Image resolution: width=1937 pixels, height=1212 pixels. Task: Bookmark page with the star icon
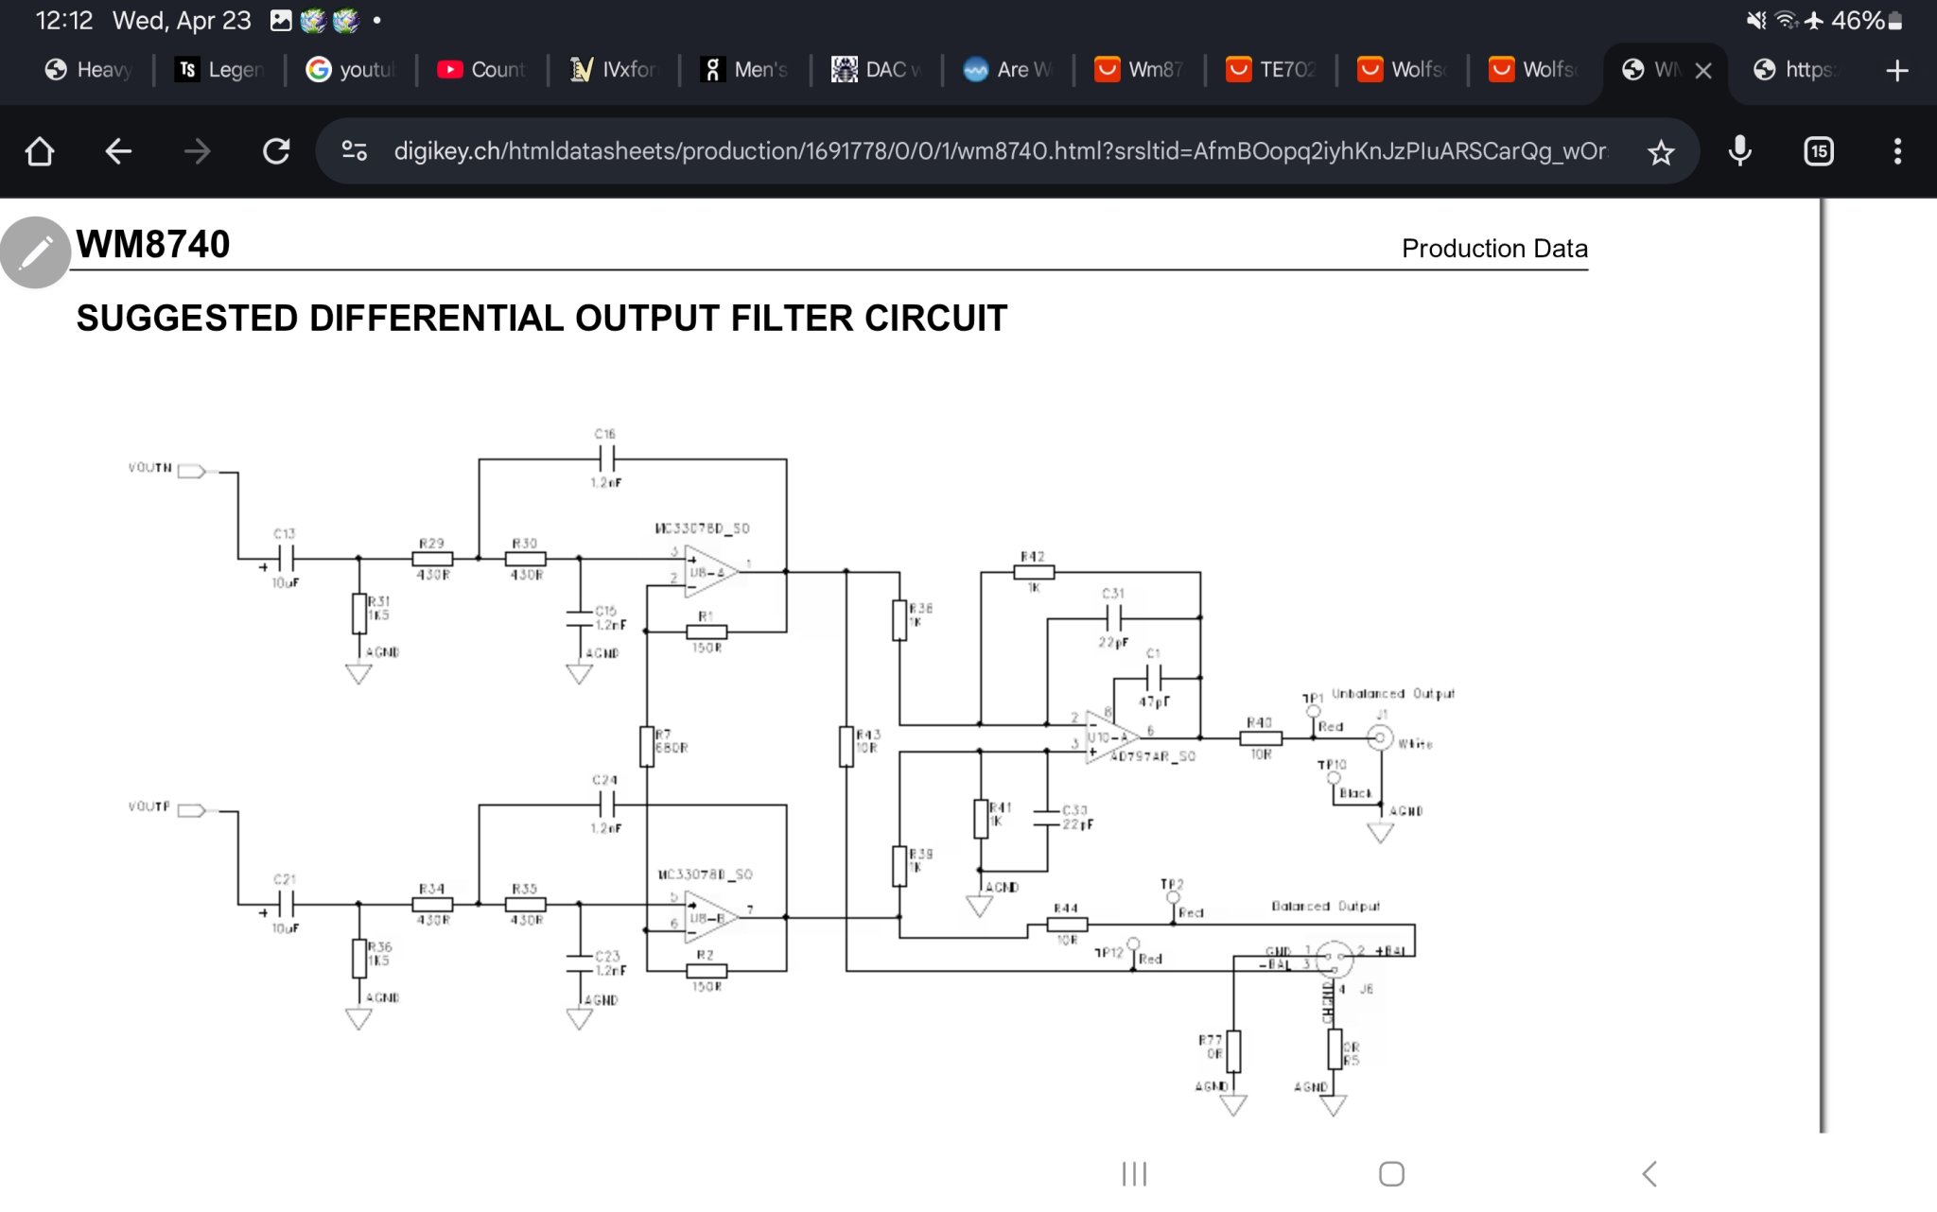coord(1661,151)
